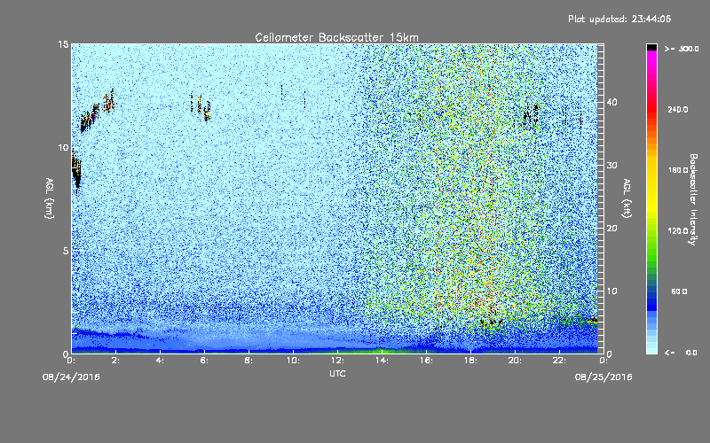Click the "<= 0.0" colorbar label
710x443 pixels.
[x=682, y=352]
